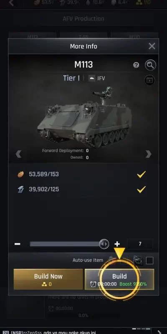167x334 pixels.
Task: Click the Build button
Action: (119, 279)
